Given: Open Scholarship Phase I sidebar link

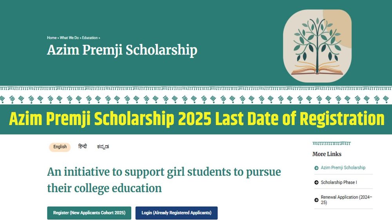Looking at the screenshot, I should [339, 183].
